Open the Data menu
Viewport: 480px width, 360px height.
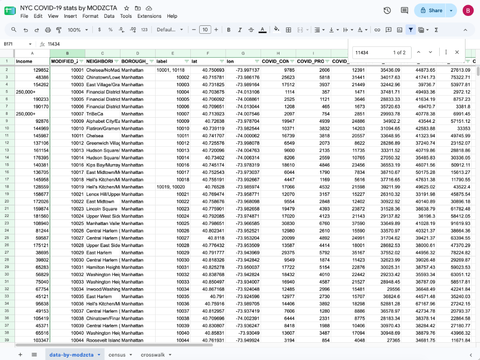(x=109, y=16)
